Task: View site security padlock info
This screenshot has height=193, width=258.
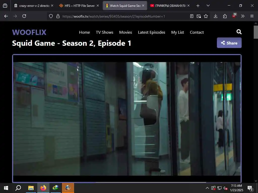Action: coord(58,16)
